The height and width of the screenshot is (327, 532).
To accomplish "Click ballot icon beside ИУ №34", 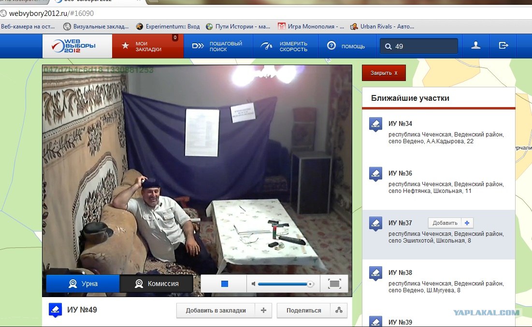I will pos(375,124).
